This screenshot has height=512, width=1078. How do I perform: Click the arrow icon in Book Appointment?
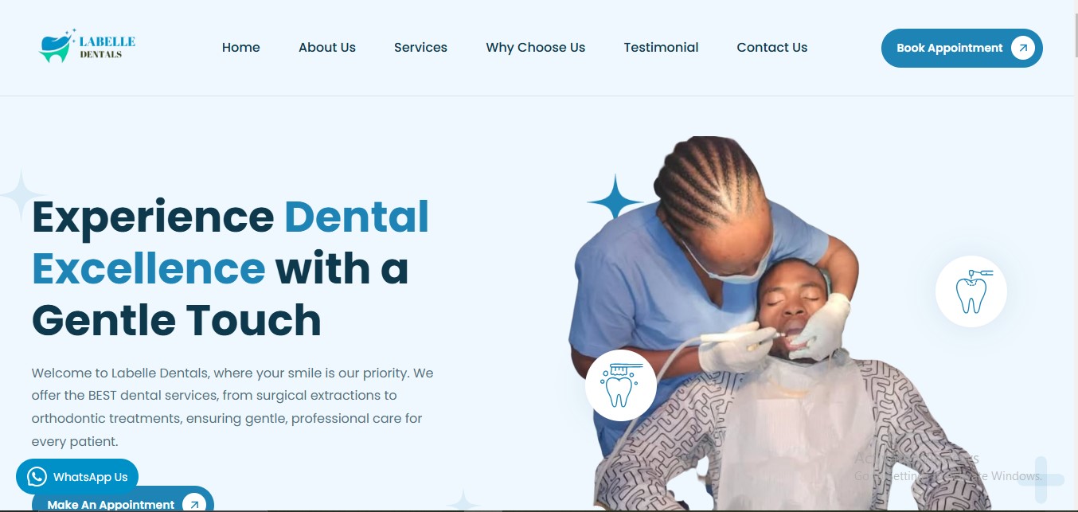click(1023, 48)
